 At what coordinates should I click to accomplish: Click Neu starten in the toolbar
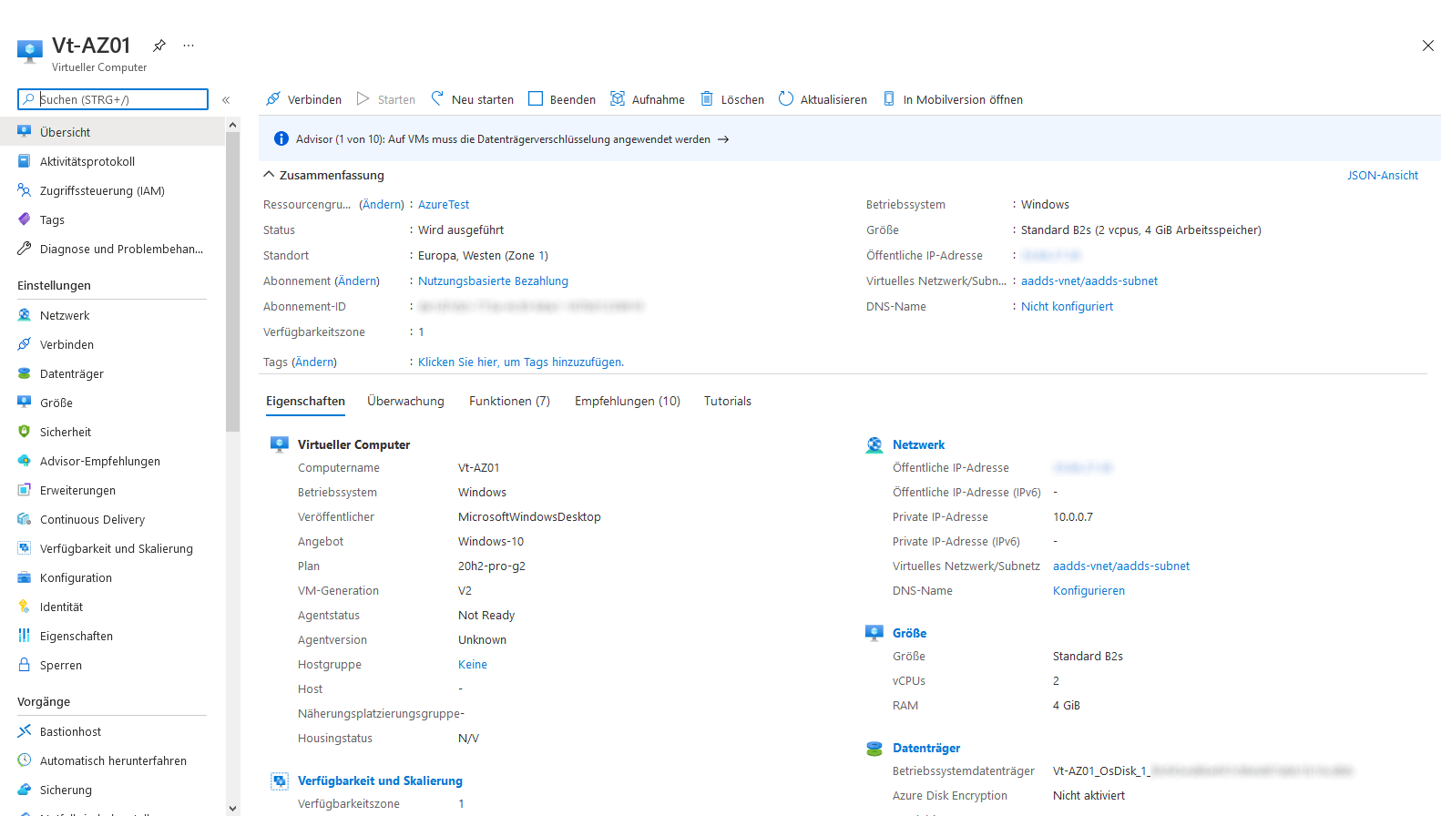click(473, 99)
